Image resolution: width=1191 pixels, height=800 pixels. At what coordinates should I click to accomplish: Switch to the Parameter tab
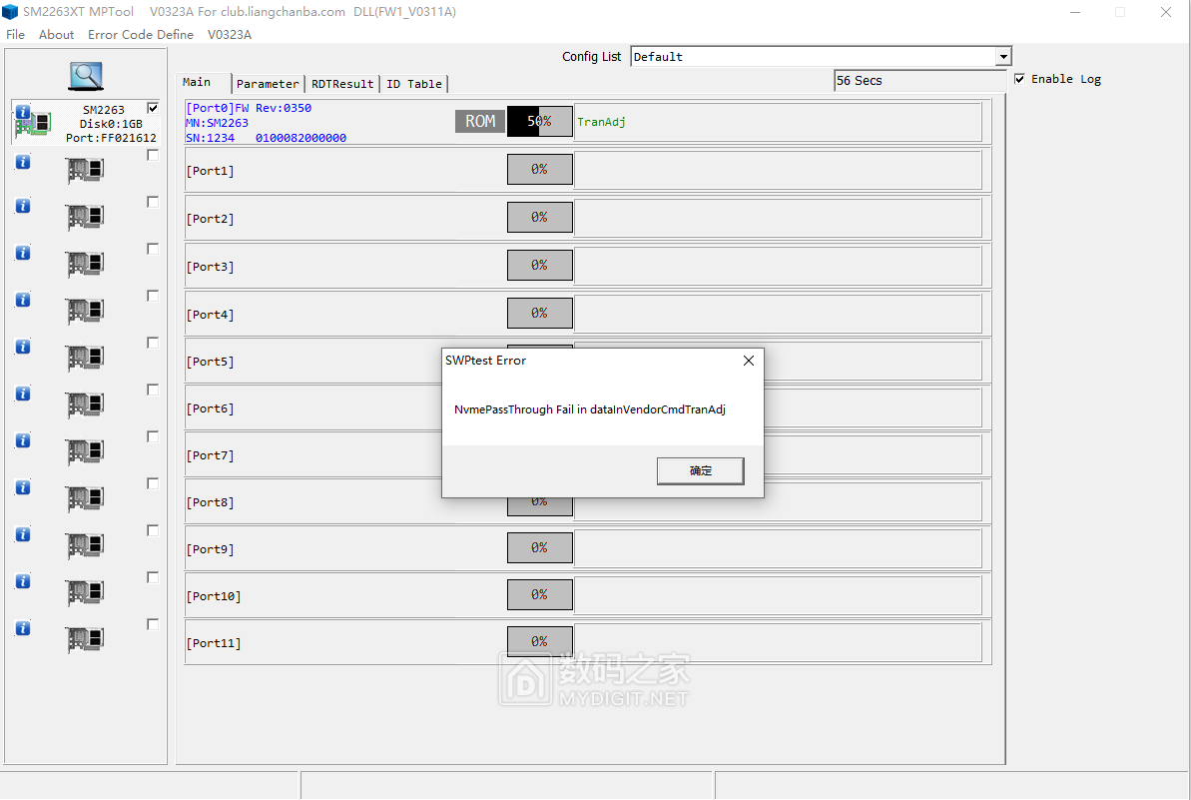point(268,84)
